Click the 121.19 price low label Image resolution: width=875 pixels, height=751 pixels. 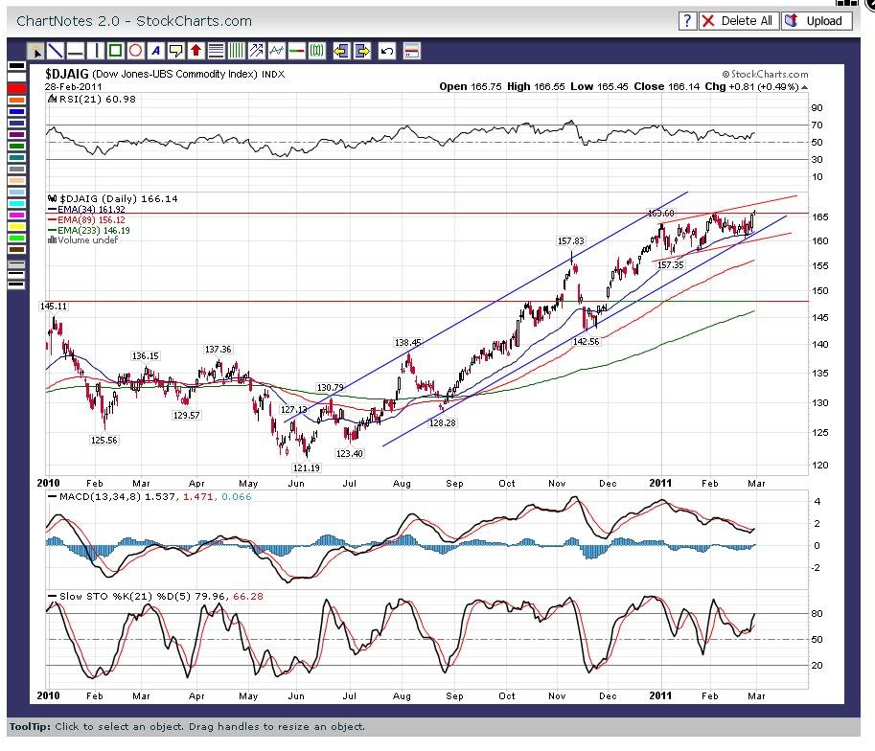tap(307, 468)
